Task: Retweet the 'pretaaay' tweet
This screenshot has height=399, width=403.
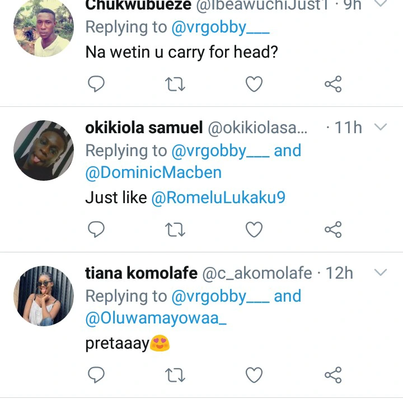Action: 175,374
